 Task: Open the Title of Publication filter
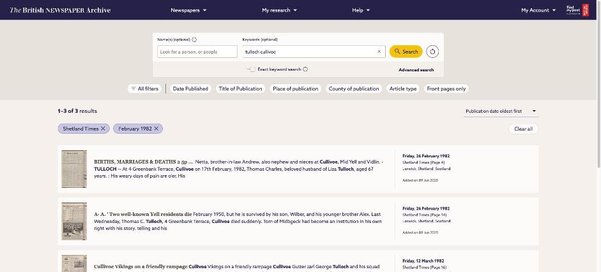point(240,89)
